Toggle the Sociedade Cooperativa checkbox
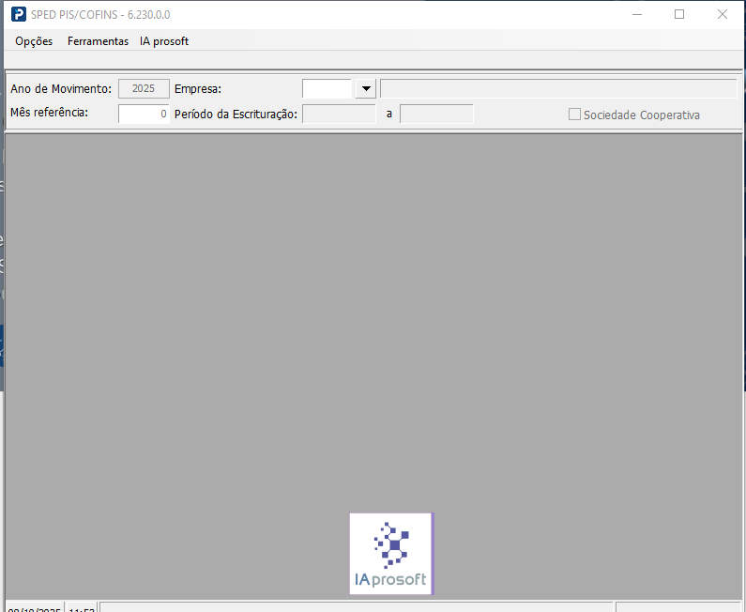The height and width of the screenshot is (612, 746). click(574, 115)
